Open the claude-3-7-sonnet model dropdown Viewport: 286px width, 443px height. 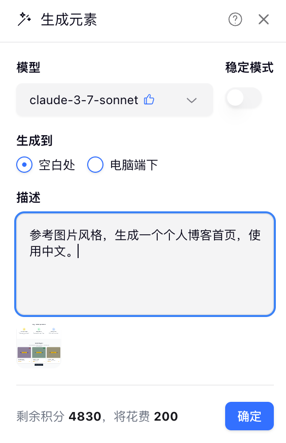click(115, 100)
